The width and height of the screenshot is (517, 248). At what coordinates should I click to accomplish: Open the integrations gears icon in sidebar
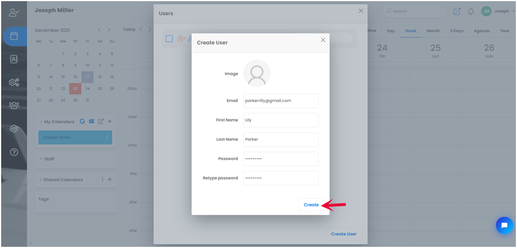tap(14, 82)
